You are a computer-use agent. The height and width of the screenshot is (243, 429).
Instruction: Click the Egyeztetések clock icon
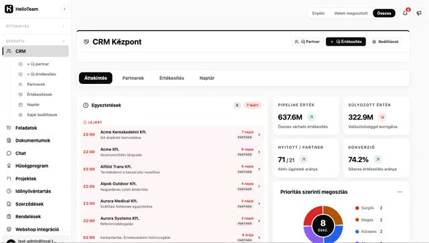coord(86,105)
